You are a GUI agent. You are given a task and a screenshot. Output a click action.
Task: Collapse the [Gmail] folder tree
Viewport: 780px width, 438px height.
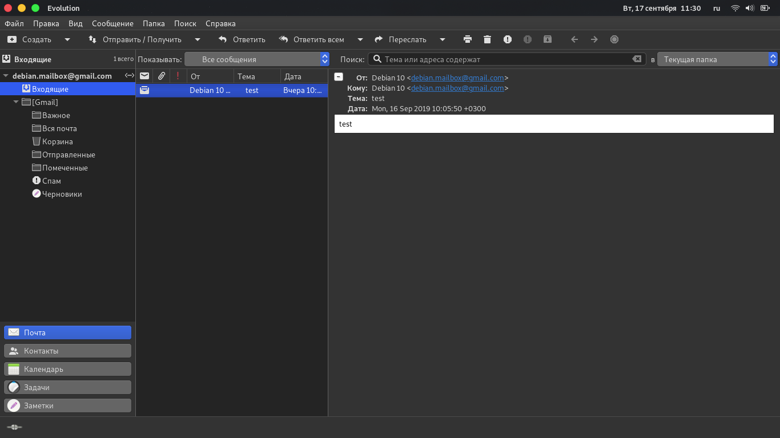(x=17, y=103)
